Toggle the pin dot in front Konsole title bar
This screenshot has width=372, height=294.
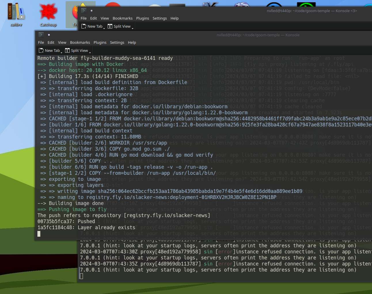(x=49, y=35)
